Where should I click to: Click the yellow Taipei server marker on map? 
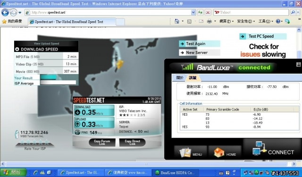coord(119,64)
